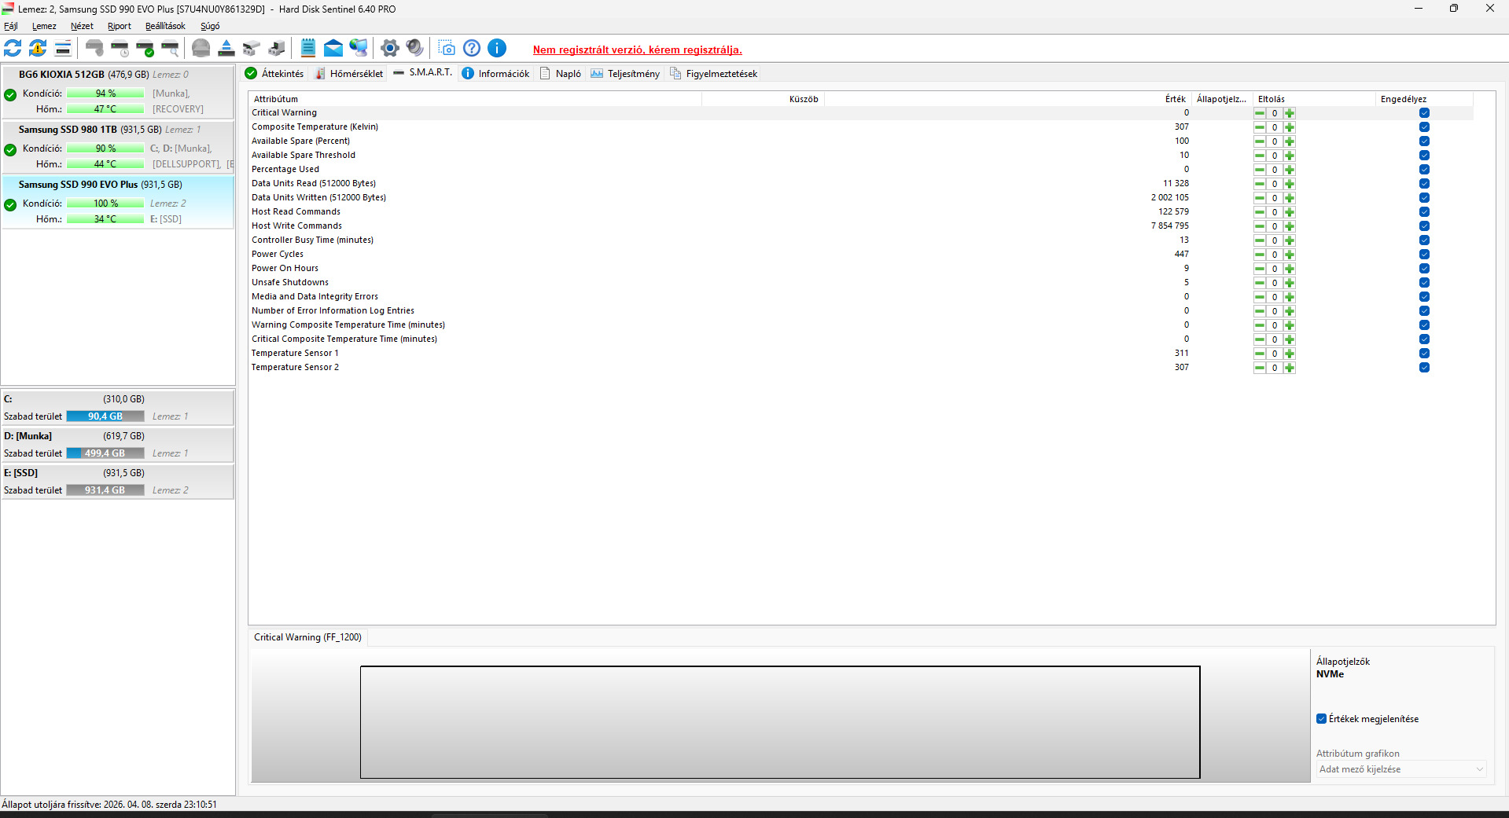The width and height of the screenshot is (1509, 818).
Task: Open the Beállítások menu
Action: [x=165, y=26]
